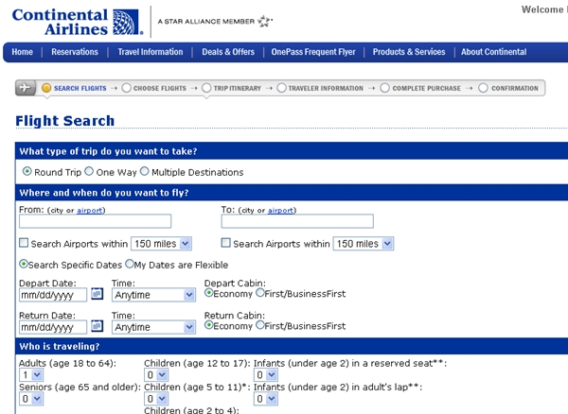The width and height of the screenshot is (568, 414).
Task: Click the Trip Itinerary step circle
Action: click(x=206, y=88)
